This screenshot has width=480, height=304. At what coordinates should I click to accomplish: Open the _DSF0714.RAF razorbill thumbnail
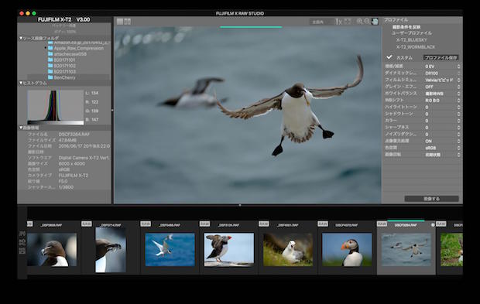111,250
